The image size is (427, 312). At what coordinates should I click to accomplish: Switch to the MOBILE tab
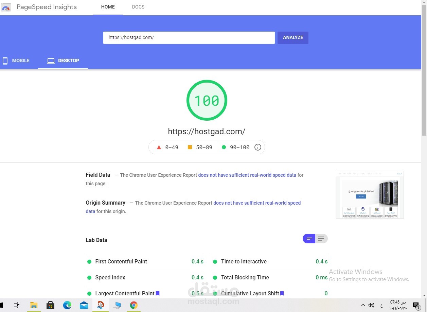16,61
